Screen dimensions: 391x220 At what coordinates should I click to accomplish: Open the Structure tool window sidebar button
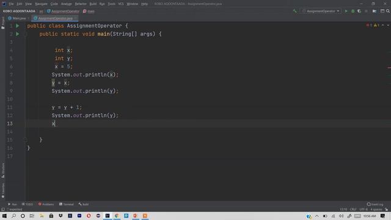pyautogui.click(x=2, y=170)
